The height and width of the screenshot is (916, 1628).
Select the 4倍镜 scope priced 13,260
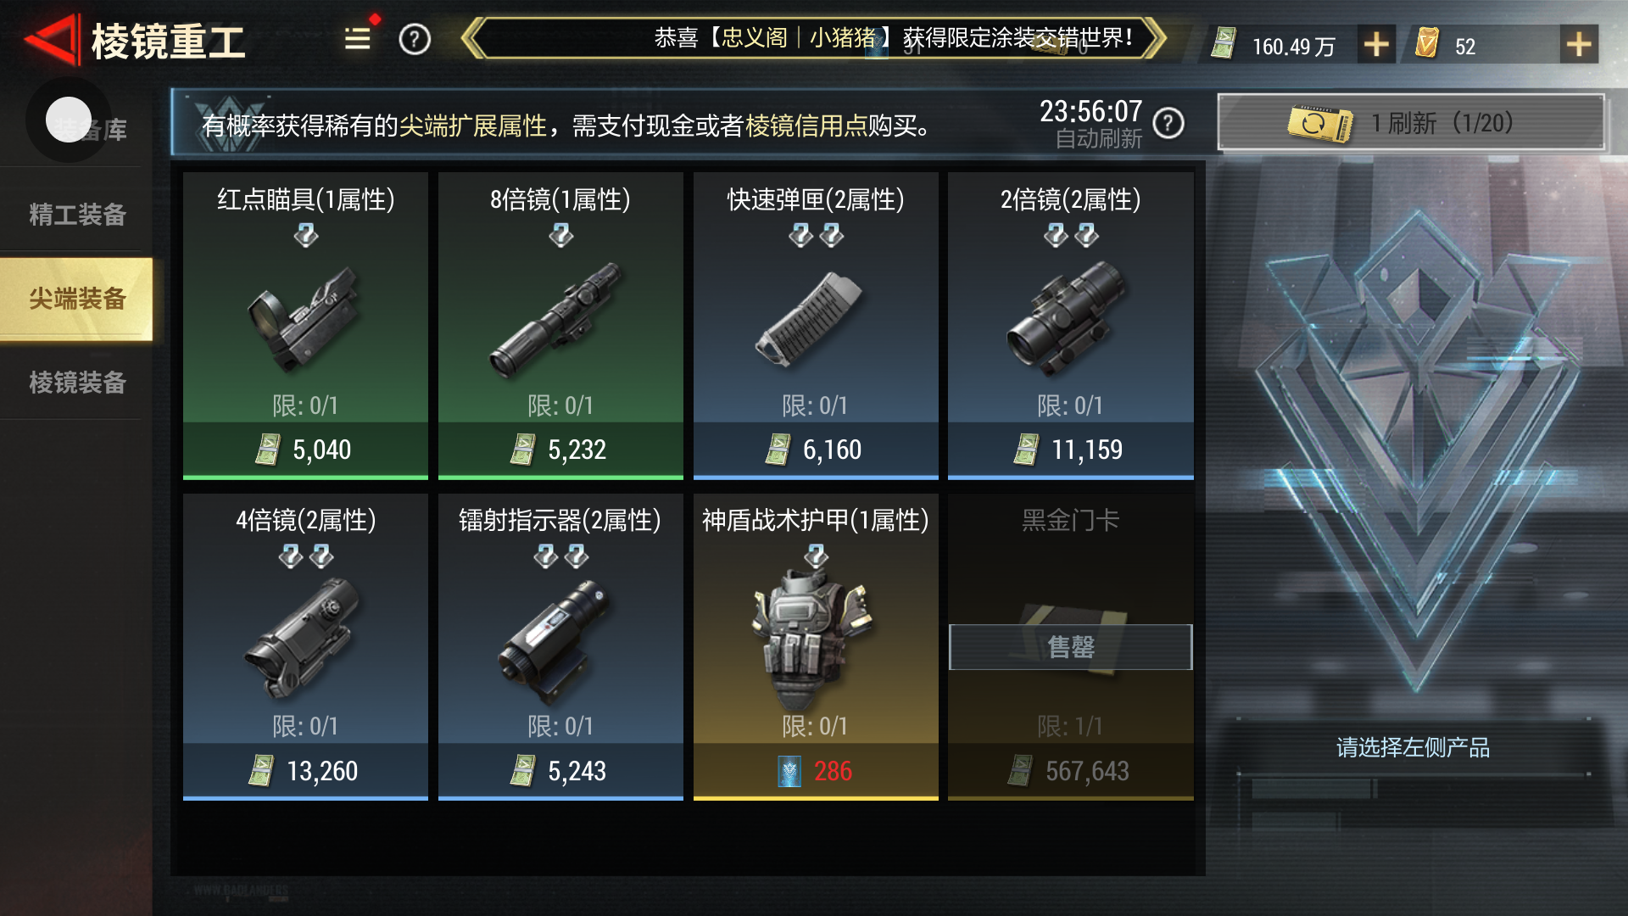[305, 647]
